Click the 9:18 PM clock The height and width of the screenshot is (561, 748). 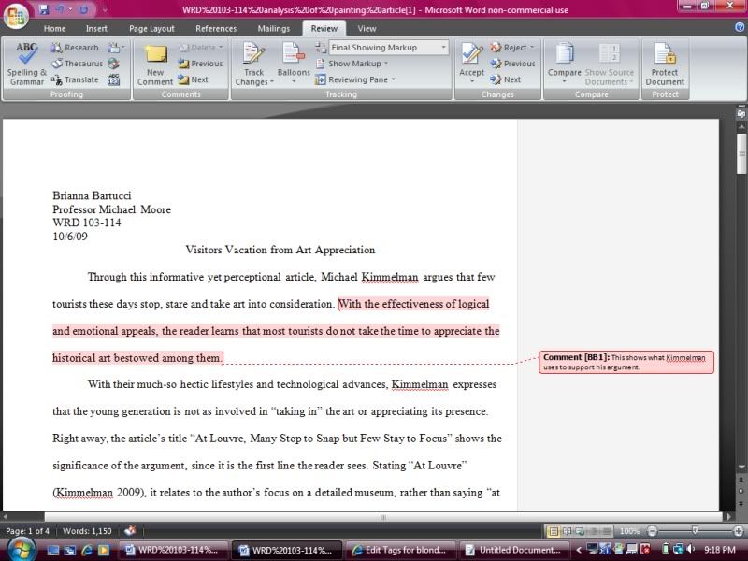pyautogui.click(x=719, y=550)
